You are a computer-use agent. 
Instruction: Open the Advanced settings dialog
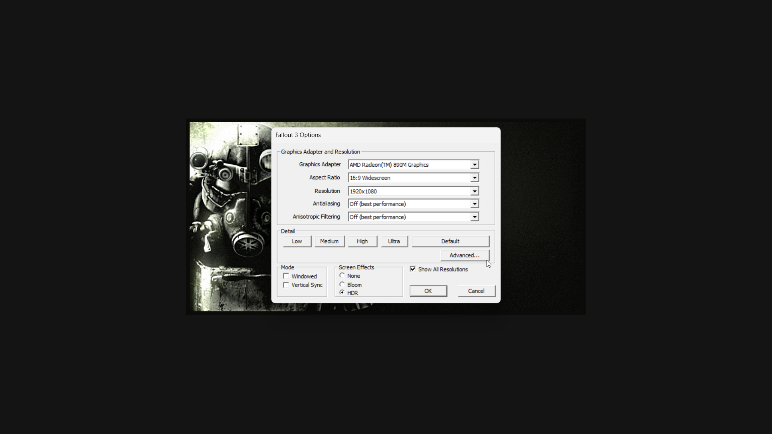(464, 255)
